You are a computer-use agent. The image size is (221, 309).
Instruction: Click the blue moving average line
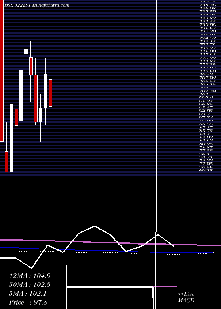(110, 250)
